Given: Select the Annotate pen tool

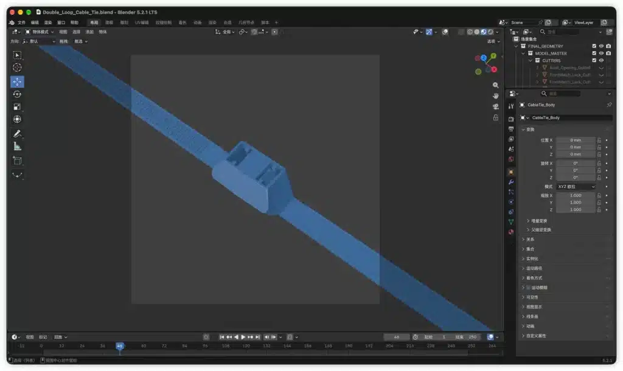Looking at the screenshot, I should (17, 134).
